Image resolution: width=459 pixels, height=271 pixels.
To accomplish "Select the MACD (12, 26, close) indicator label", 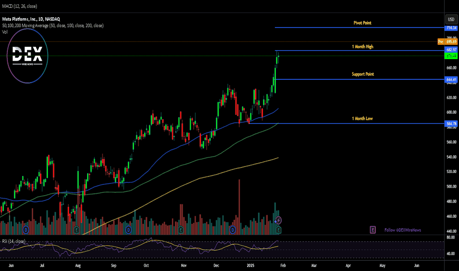I will click(20, 6).
